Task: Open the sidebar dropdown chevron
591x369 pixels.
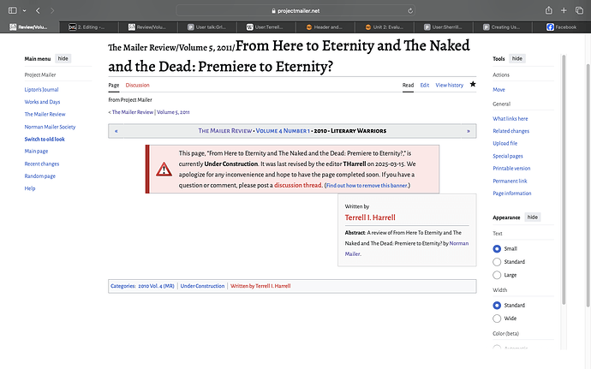Action: (x=24, y=10)
